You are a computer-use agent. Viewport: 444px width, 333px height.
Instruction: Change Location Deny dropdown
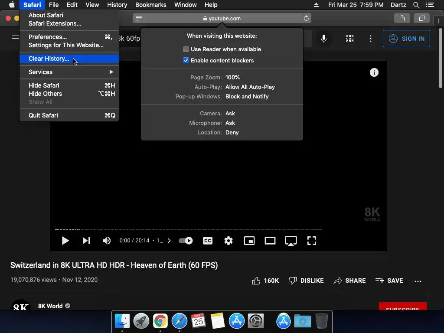(232, 133)
